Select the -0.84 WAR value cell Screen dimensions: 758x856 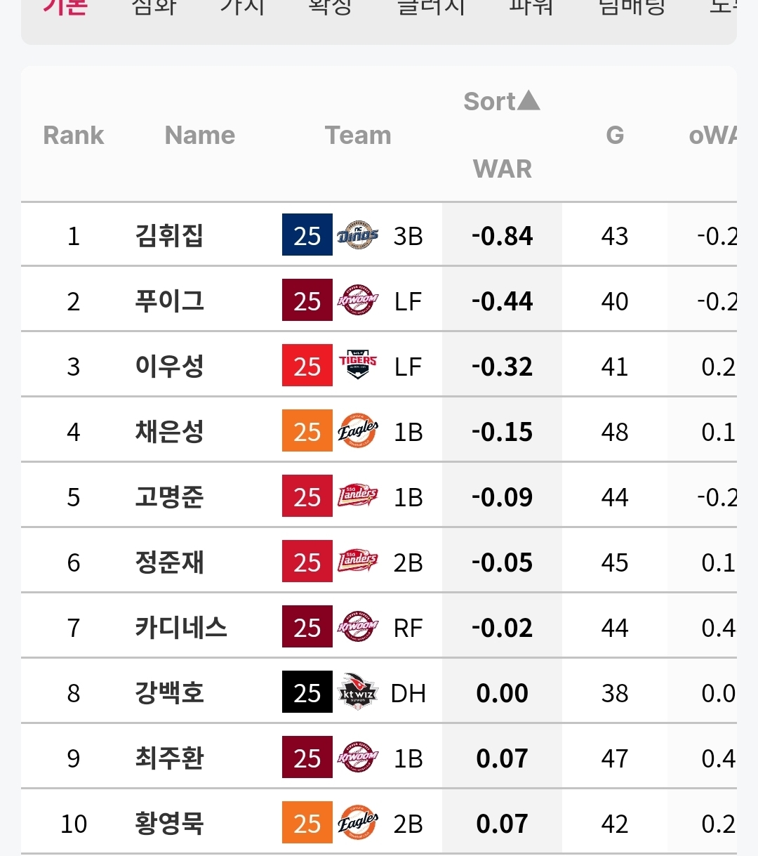(x=502, y=236)
